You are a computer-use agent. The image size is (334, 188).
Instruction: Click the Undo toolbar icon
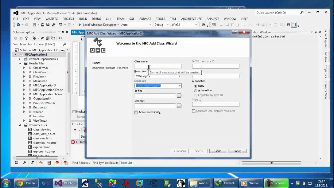tap(61, 25)
